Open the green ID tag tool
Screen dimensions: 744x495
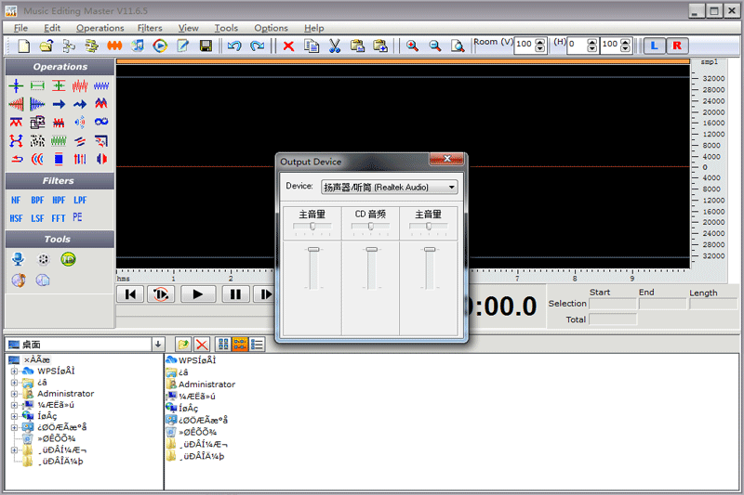pyautogui.click(x=68, y=259)
